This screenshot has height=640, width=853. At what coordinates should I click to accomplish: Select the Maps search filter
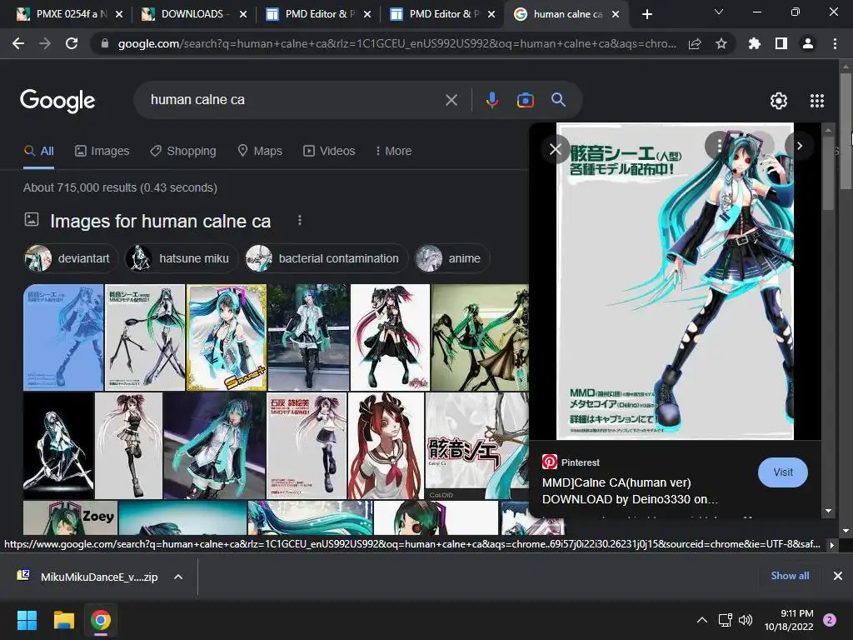click(x=260, y=151)
